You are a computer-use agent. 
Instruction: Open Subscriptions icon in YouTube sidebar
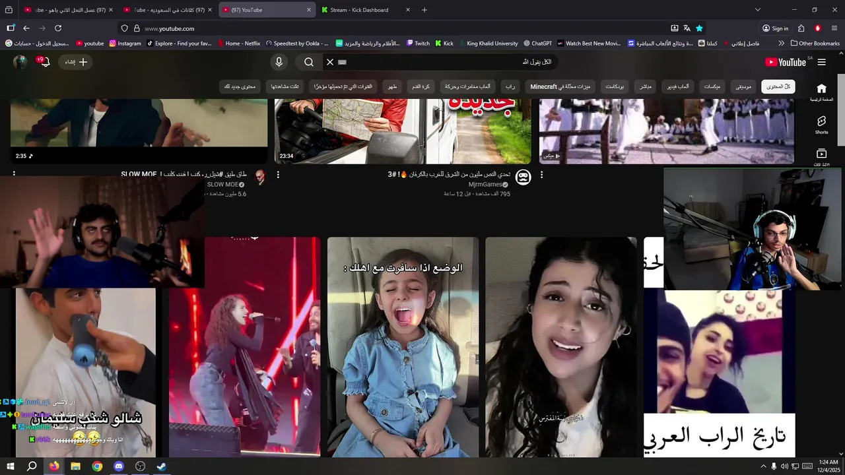tap(821, 156)
